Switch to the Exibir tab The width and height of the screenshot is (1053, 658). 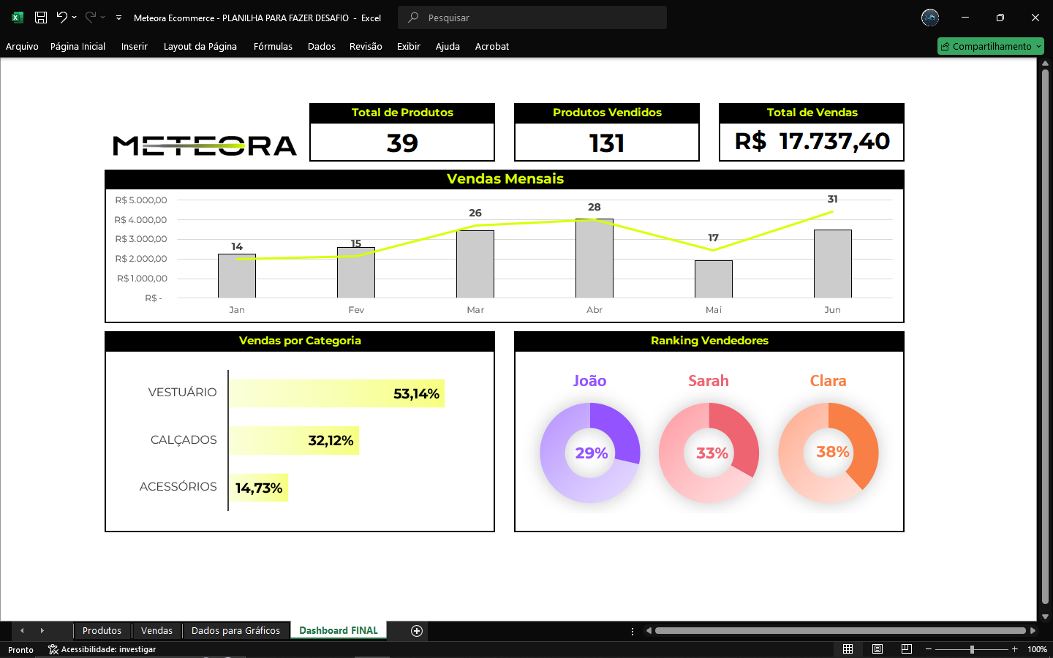tap(409, 46)
